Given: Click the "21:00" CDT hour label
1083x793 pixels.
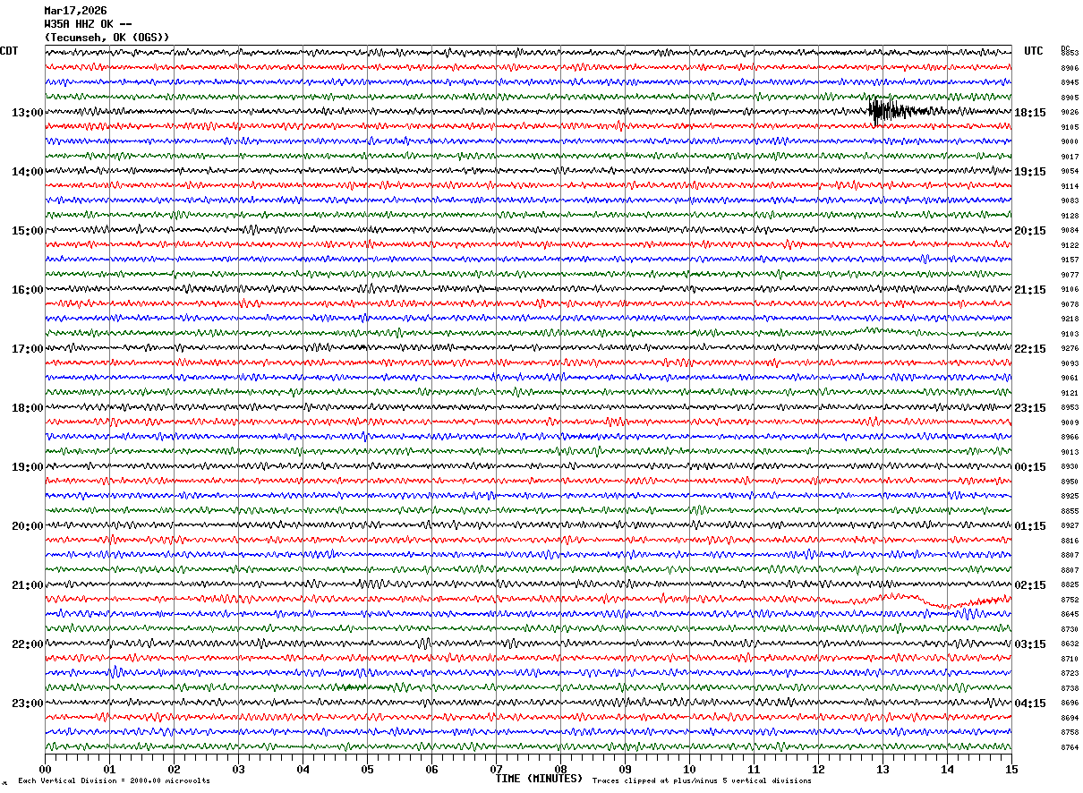Looking at the screenshot, I should point(27,585).
